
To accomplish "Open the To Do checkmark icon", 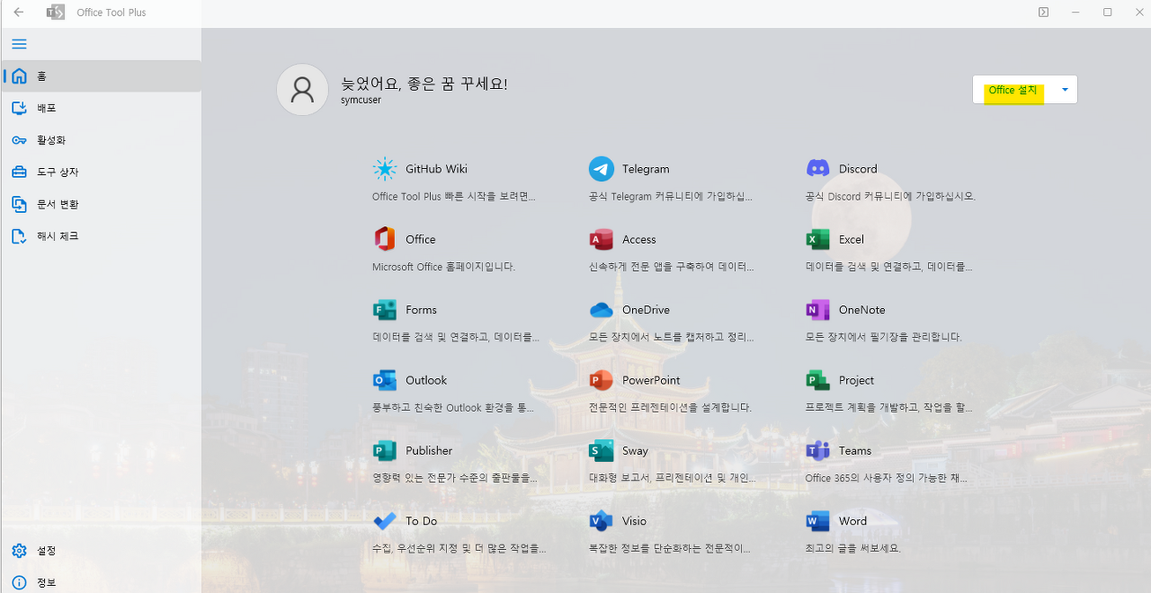I will click(385, 521).
